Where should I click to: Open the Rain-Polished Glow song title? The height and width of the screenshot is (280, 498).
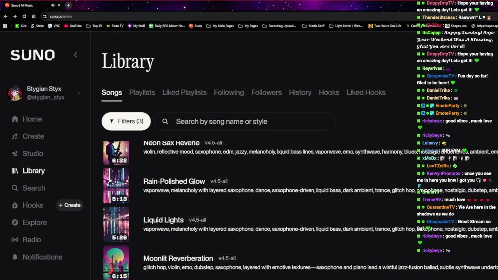coord(174,181)
